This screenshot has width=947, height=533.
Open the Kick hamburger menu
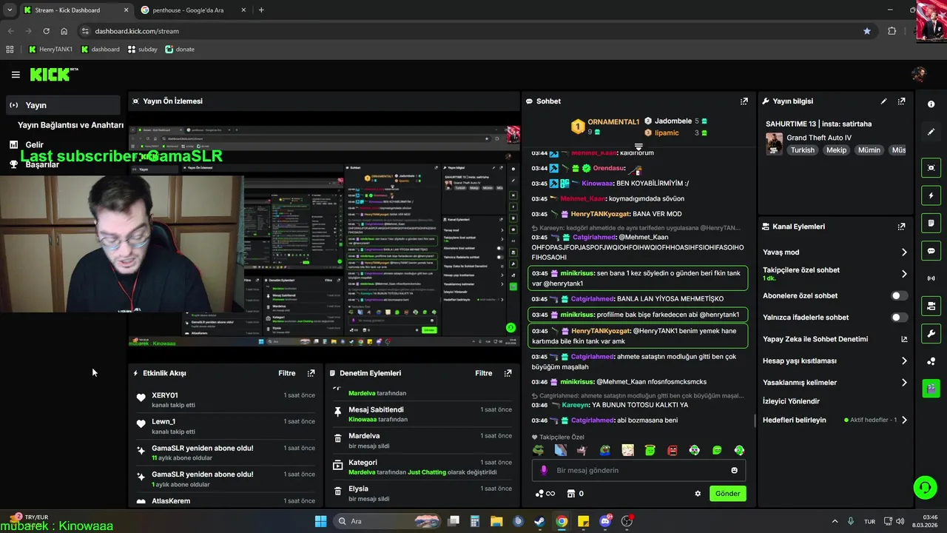(16, 74)
